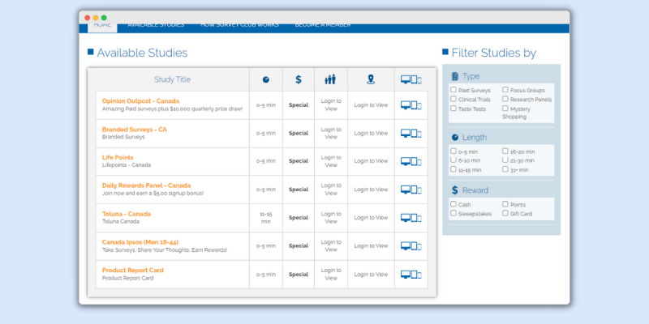The height and width of the screenshot is (324, 649).
Task: Check the Research Panels filter
Action: click(505, 99)
